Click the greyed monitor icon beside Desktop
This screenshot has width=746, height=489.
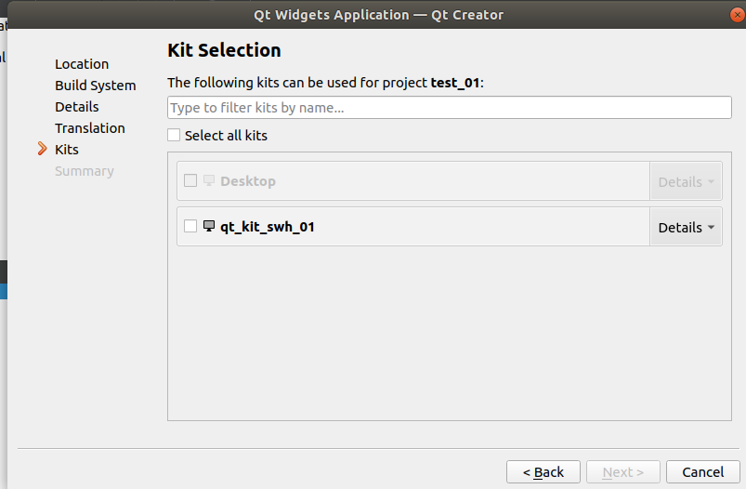click(209, 180)
